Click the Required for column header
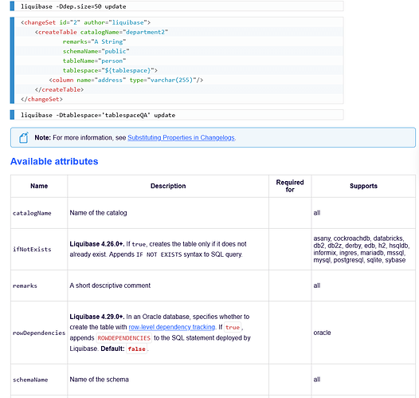 point(290,186)
